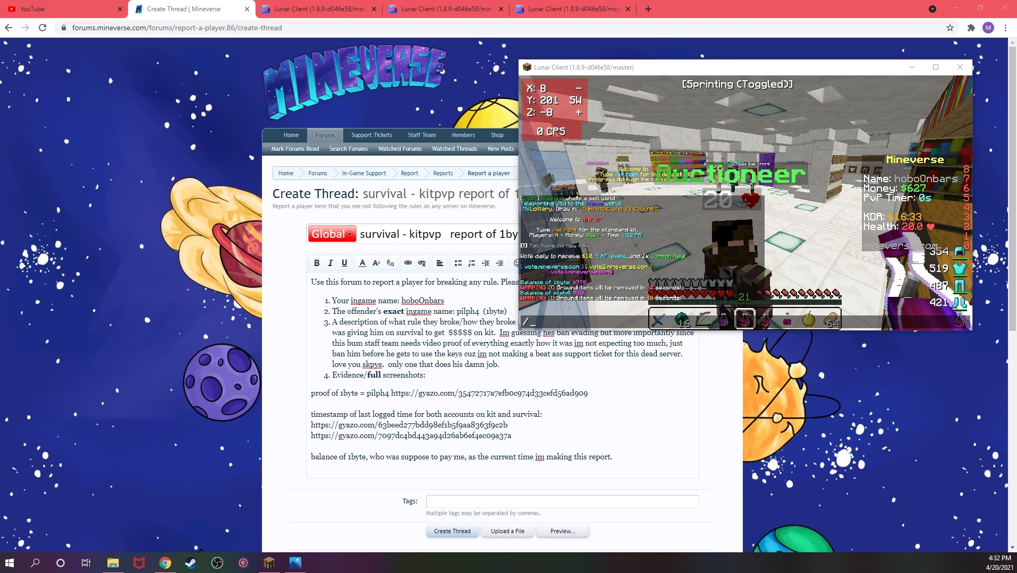Open the text alignment option
This screenshot has height=573, width=1017.
[440, 263]
